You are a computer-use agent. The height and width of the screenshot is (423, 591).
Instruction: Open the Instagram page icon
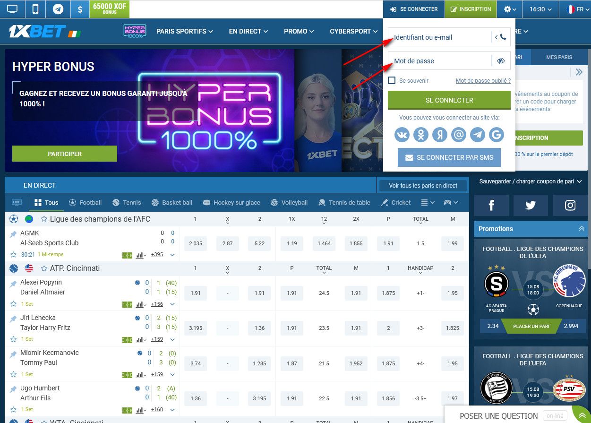570,205
